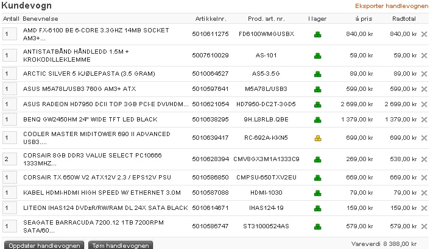Click stock icon for Corsair TX 650W
The height and width of the screenshot is (249, 433).
tap(317, 178)
